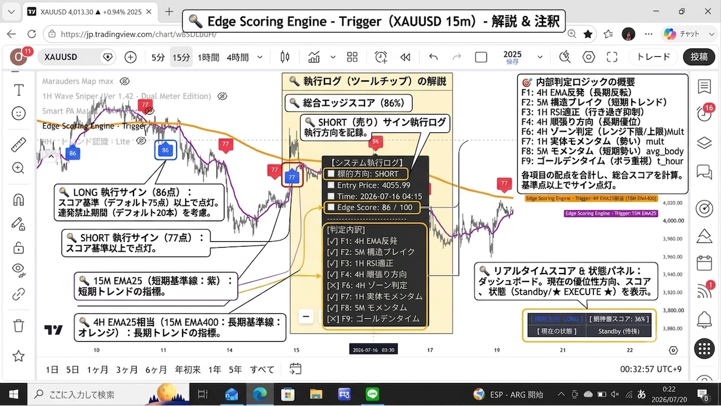Create an alert with alarm-clock icon
Image resolution: width=721 pixels, height=406 pixels.
coord(381,57)
